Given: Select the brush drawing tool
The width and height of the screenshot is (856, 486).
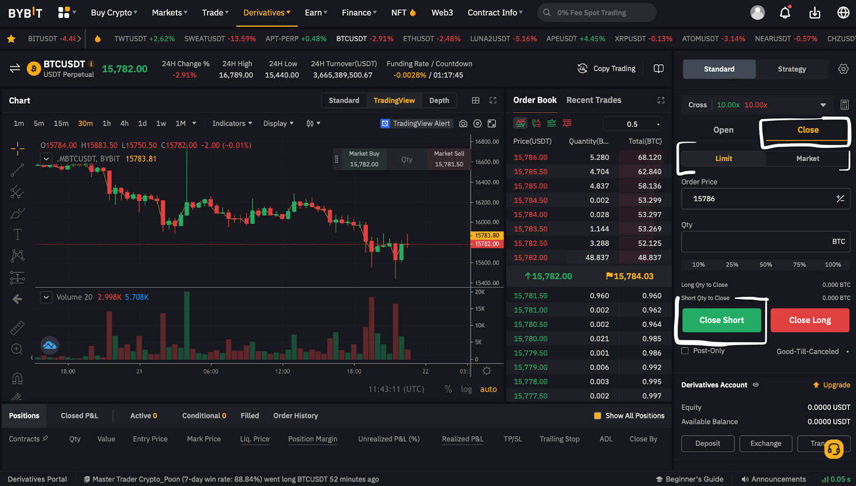Looking at the screenshot, I should click(17, 213).
